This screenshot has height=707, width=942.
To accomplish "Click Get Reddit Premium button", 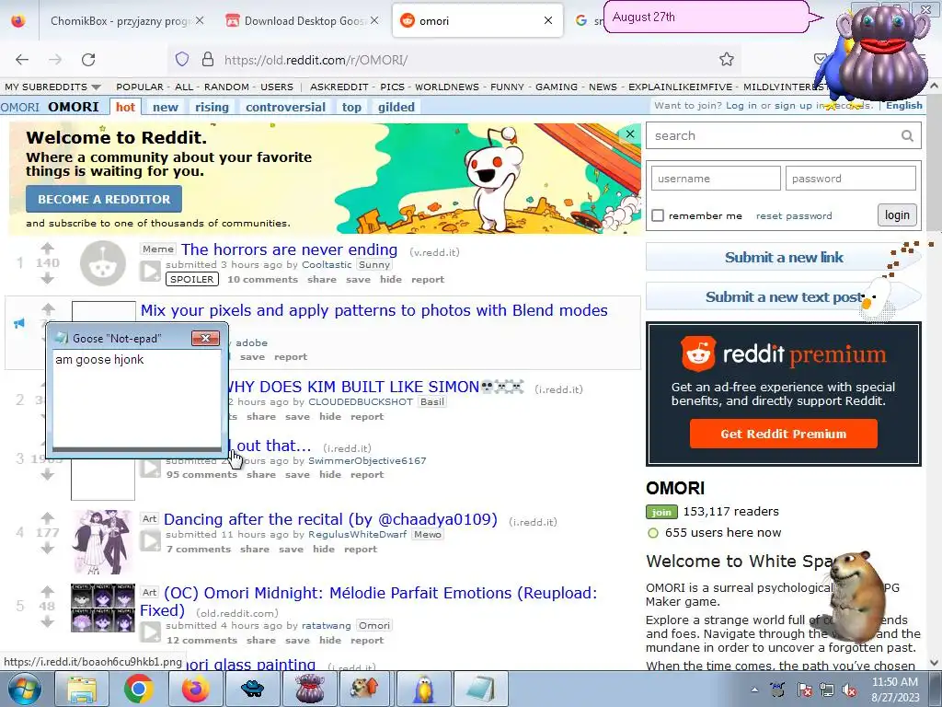I will pos(784,435).
